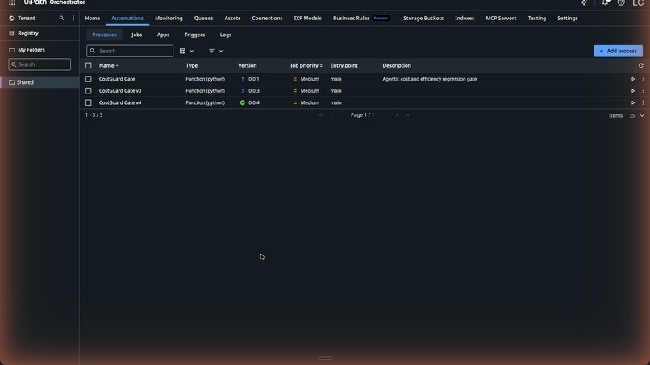The width and height of the screenshot is (650, 365).
Task: Click the tenant search magnifier icon
Action: tap(61, 19)
